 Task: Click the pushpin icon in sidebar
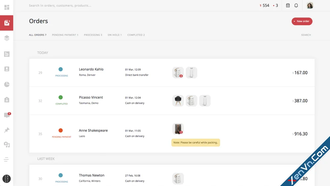click(7, 130)
